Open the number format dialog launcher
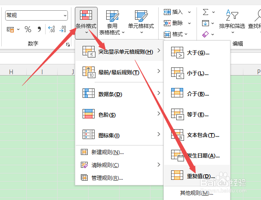This screenshot has height=200, width=261. (x=68, y=44)
